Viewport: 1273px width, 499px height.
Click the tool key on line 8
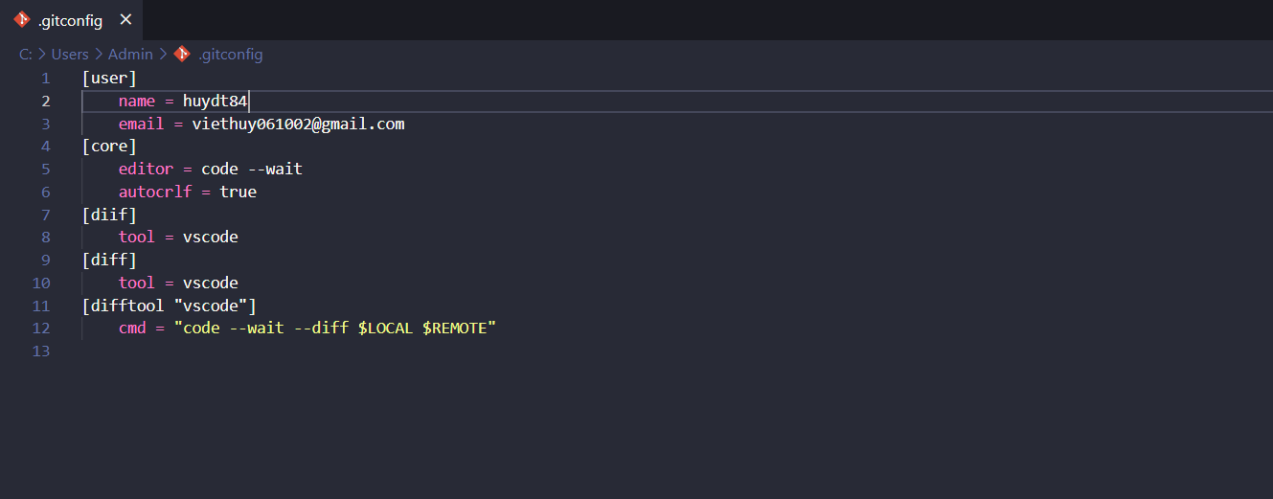coord(137,238)
